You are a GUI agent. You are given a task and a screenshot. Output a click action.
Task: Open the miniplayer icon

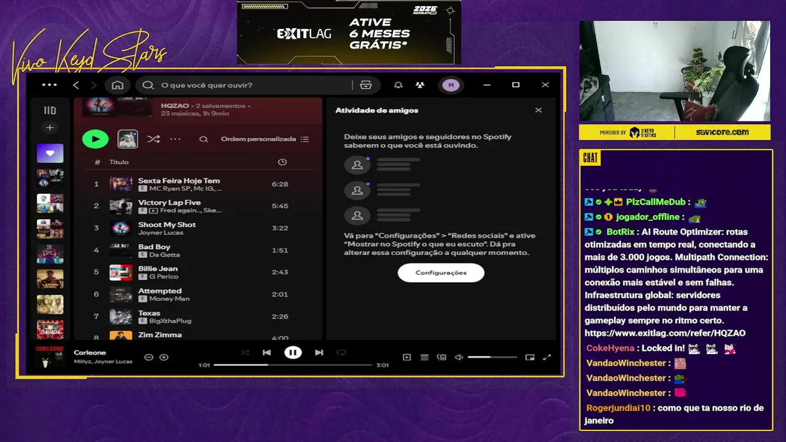click(x=530, y=357)
